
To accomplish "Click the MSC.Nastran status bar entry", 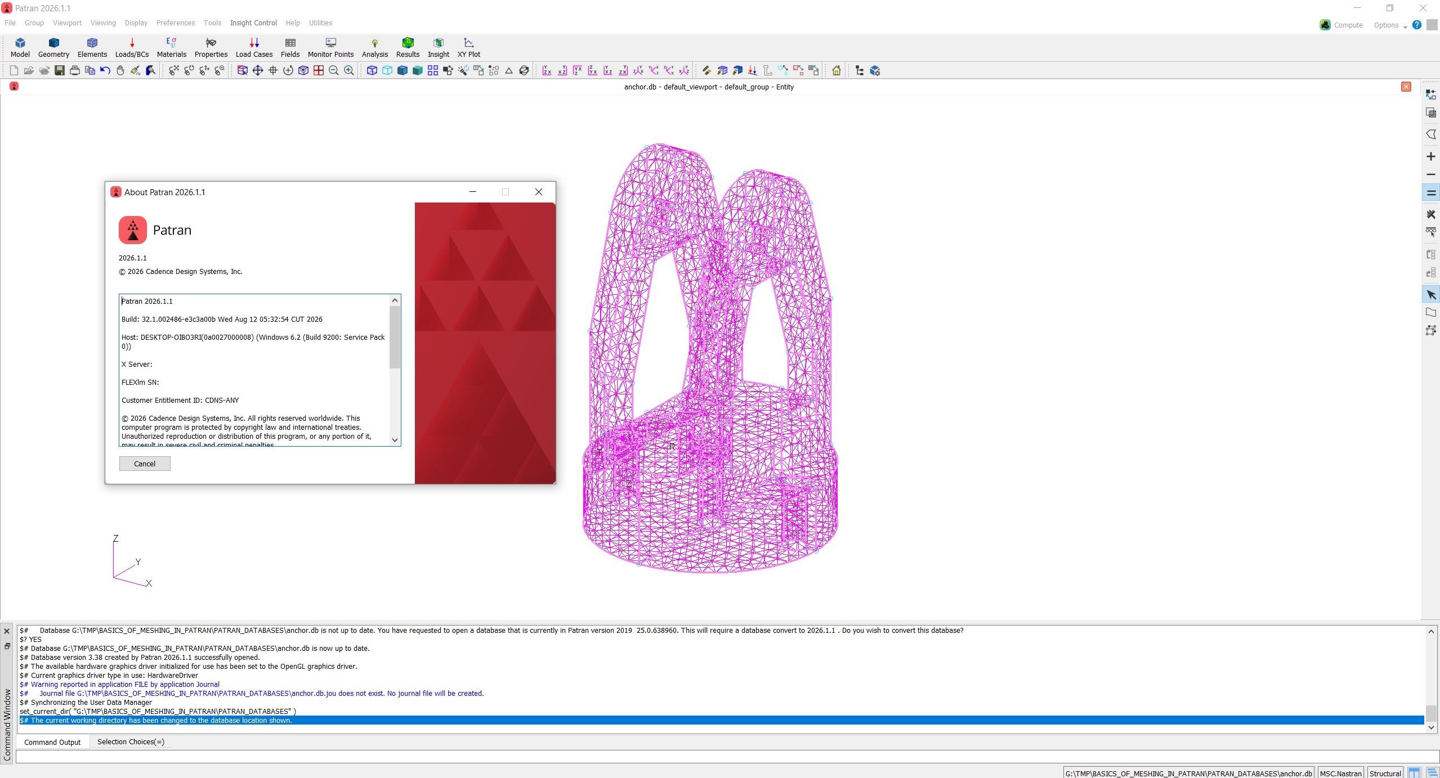I will pyautogui.click(x=1340, y=773).
